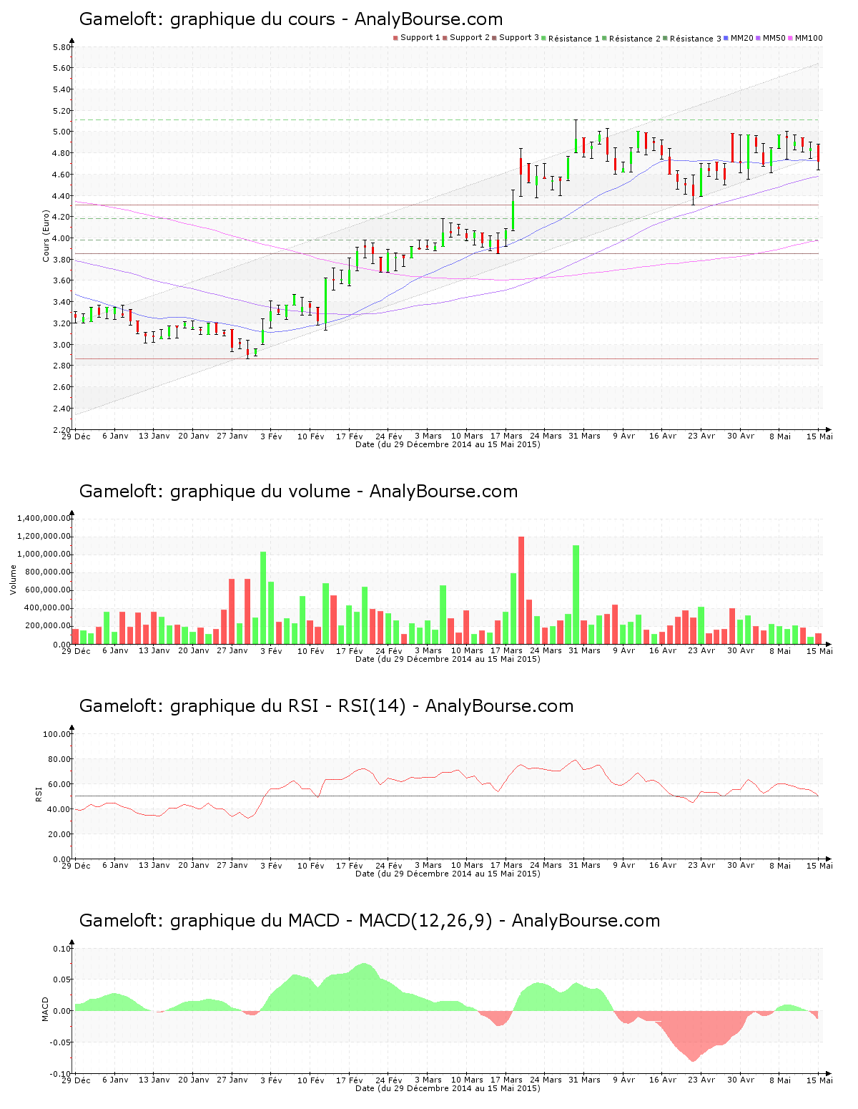Click the '4.00' value on the price axis
This screenshot has height=1109, width=858.
(62, 238)
